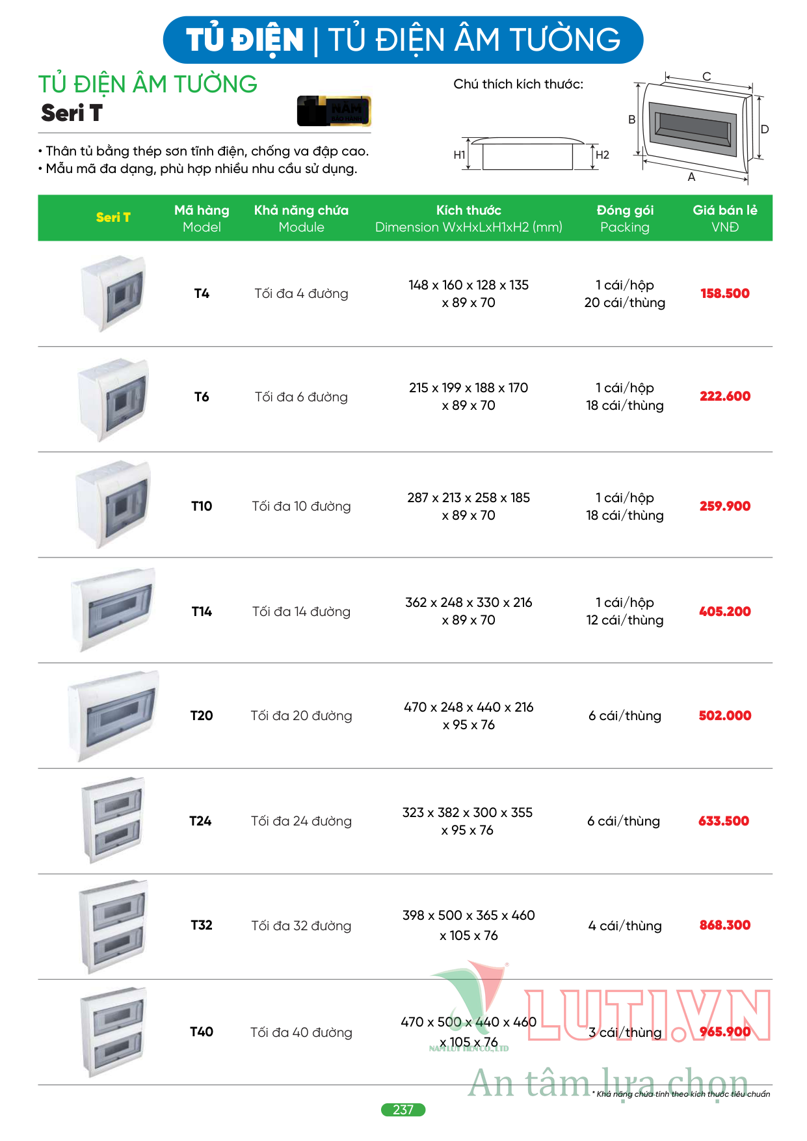The image size is (807, 1141).
Task: Click the T4 cabinet product image
Action: (x=113, y=293)
